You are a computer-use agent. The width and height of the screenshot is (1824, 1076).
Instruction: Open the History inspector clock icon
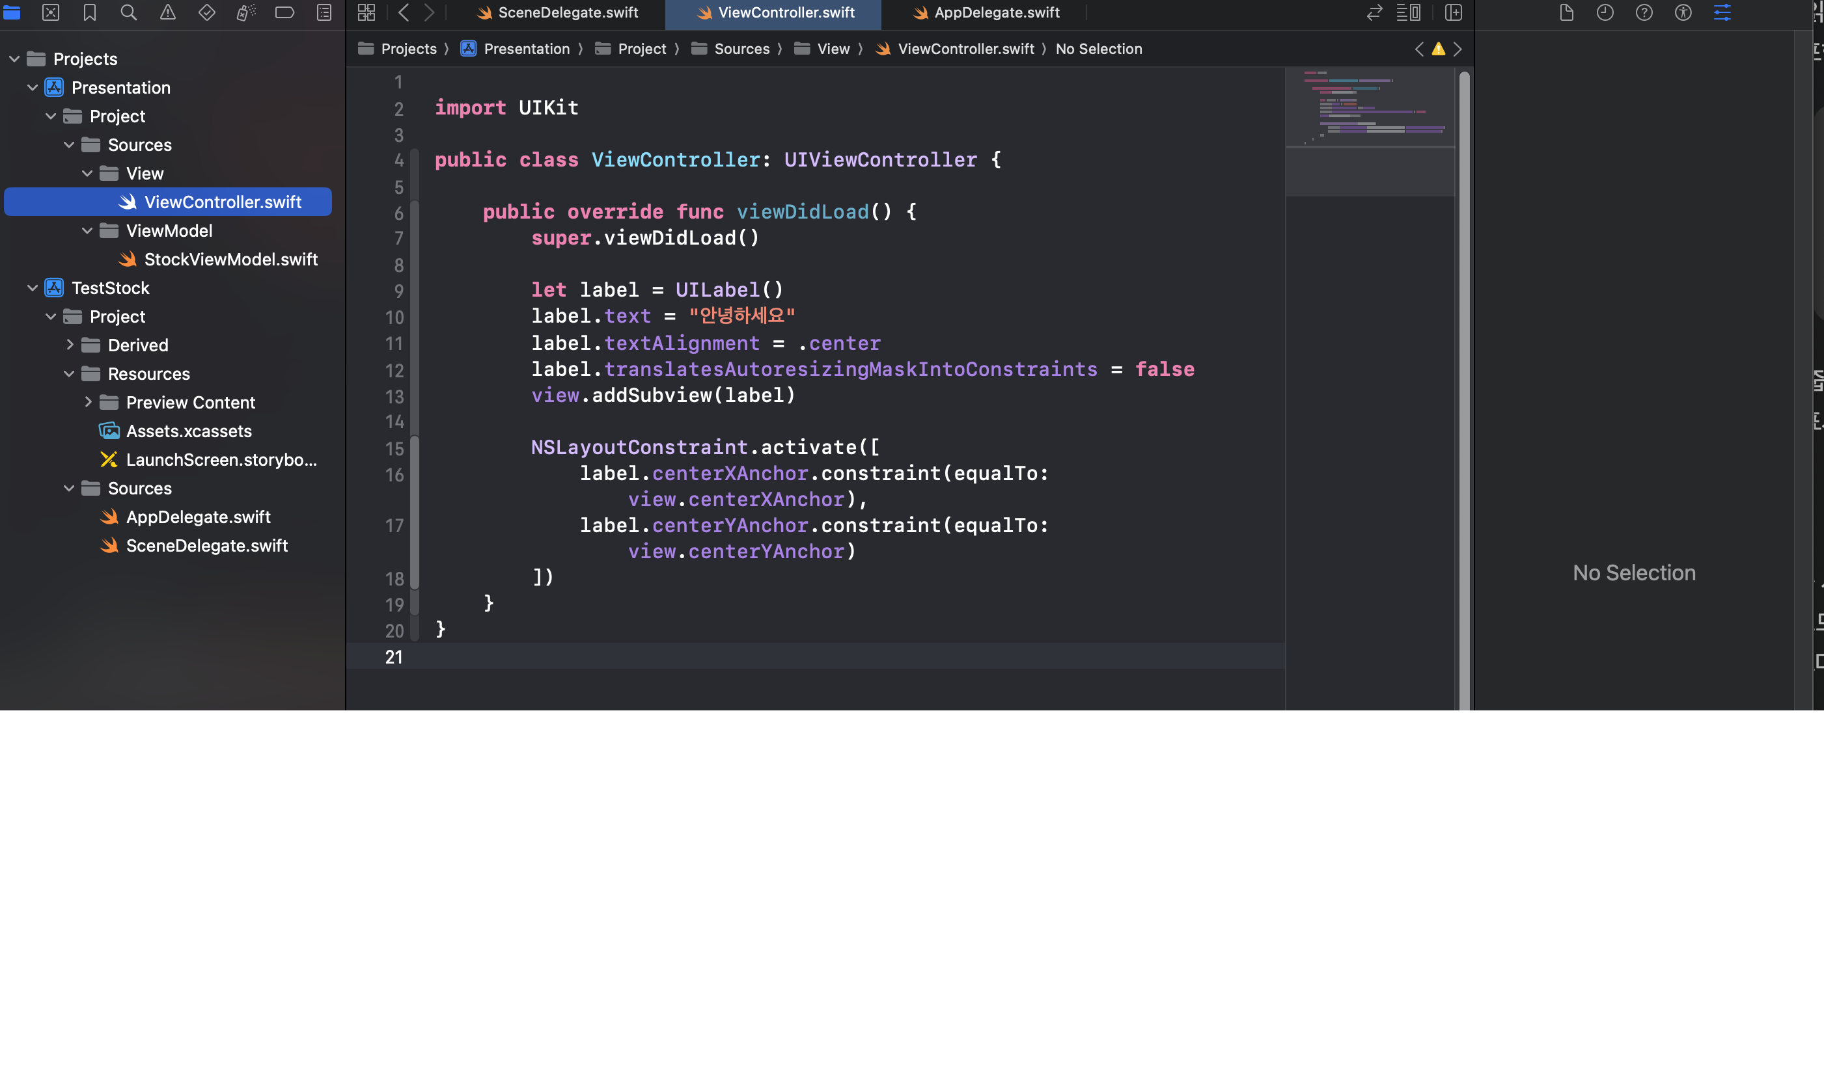[x=1605, y=12]
